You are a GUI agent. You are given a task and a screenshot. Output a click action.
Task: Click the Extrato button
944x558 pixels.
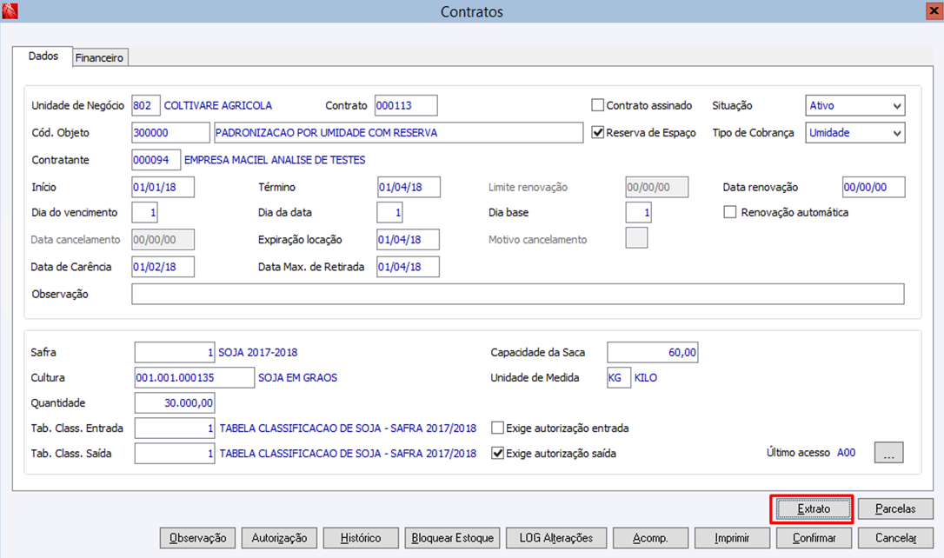(814, 509)
